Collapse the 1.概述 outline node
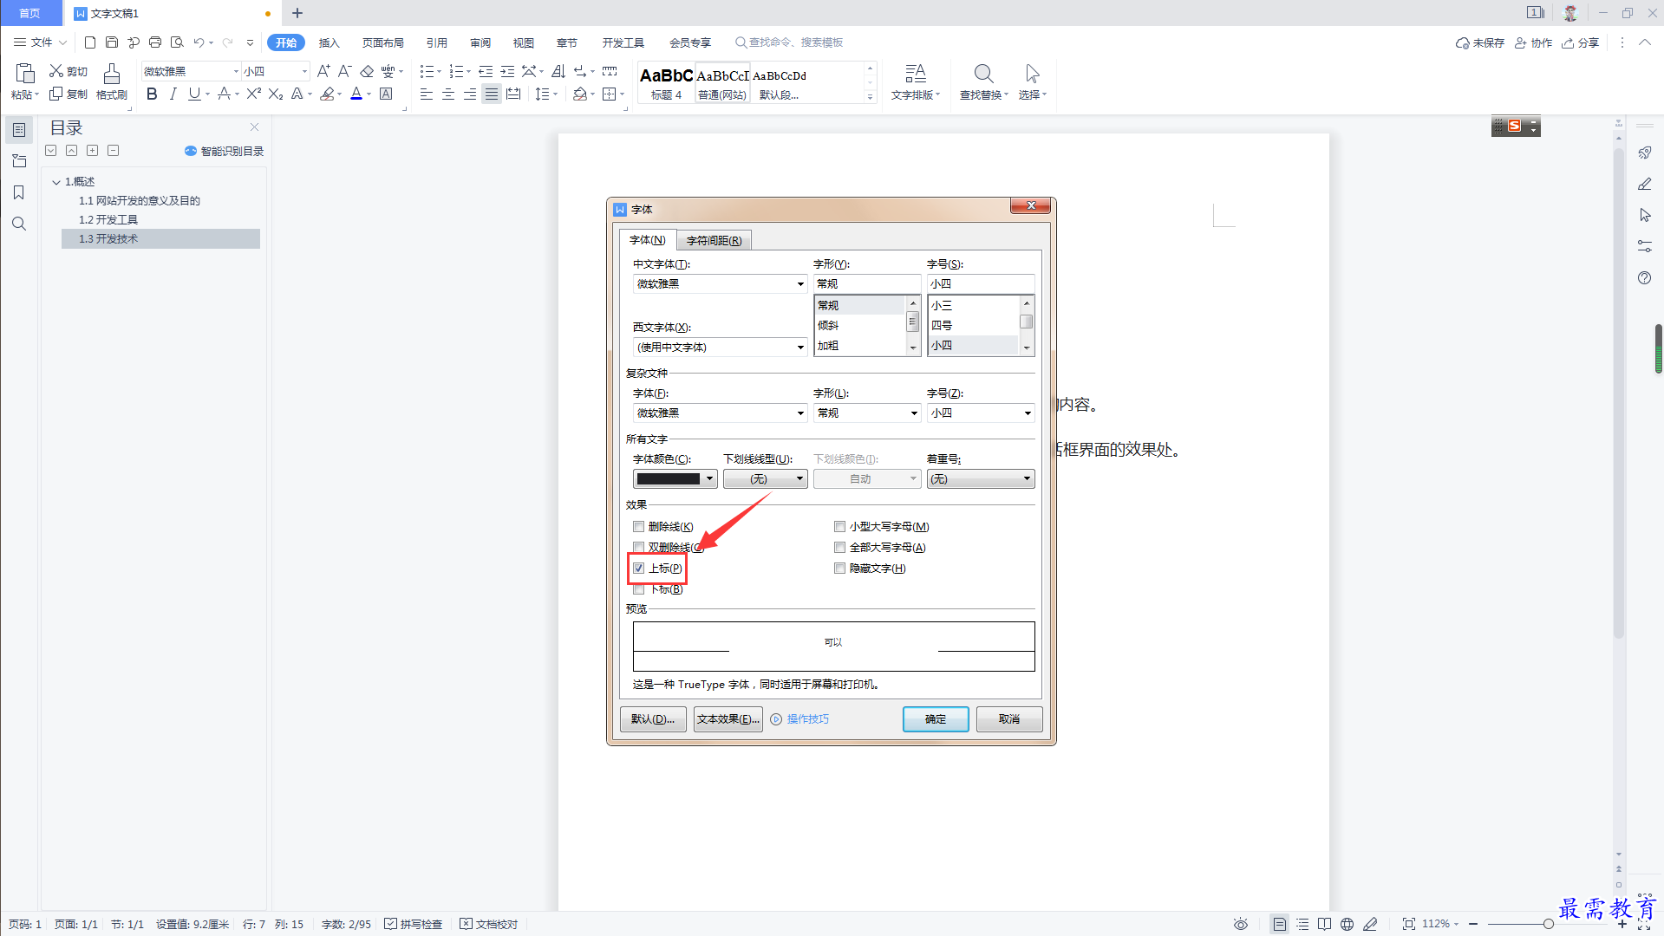1664x936 pixels. point(56,182)
